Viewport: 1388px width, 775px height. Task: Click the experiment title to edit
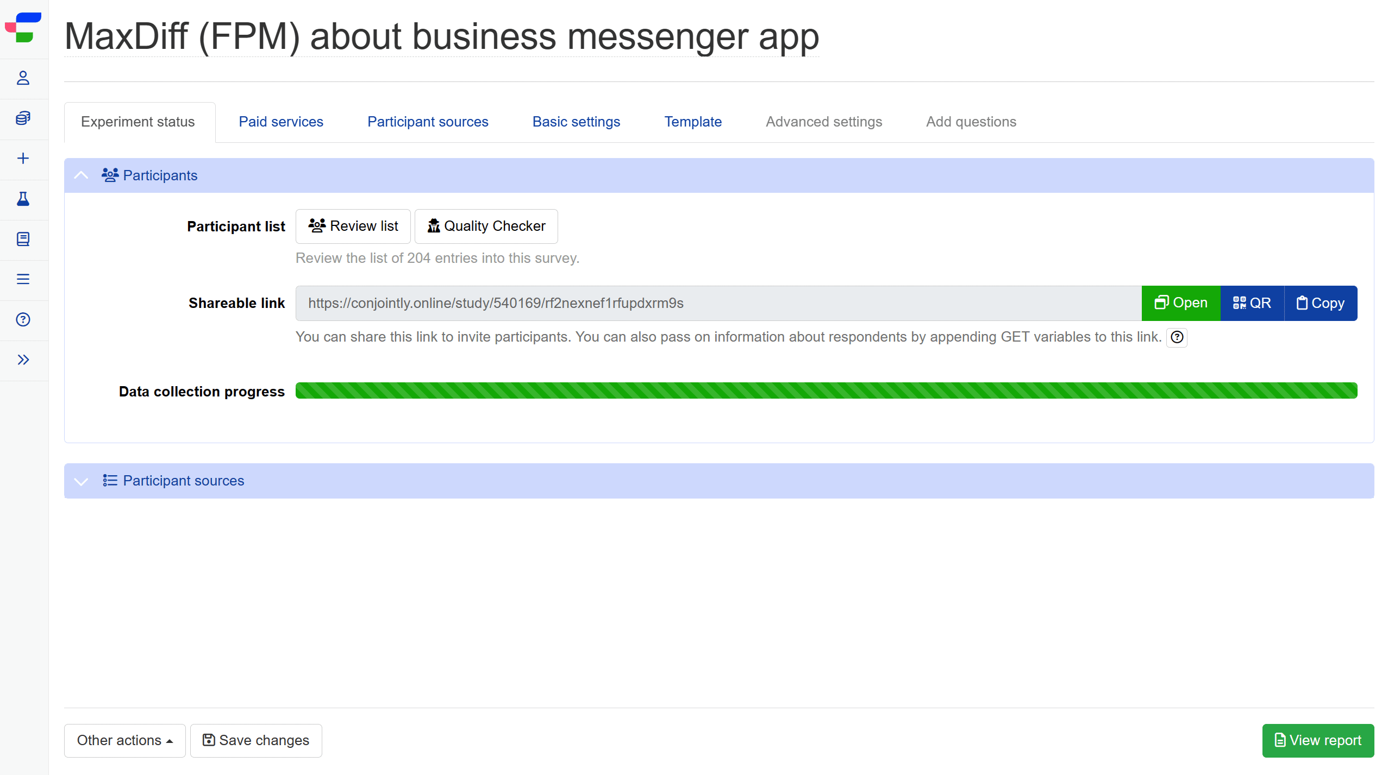[x=441, y=37]
